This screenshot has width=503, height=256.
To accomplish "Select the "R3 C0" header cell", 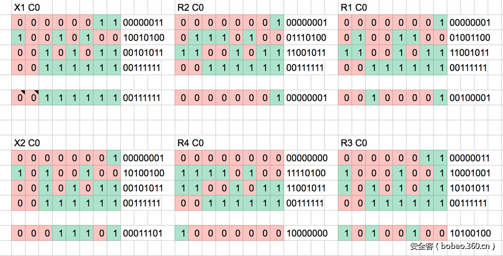I will pos(354,143).
